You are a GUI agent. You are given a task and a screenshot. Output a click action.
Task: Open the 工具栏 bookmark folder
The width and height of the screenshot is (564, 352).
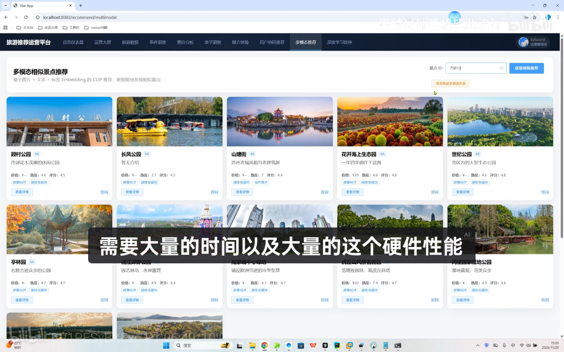pyautogui.click(x=71, y=27)
